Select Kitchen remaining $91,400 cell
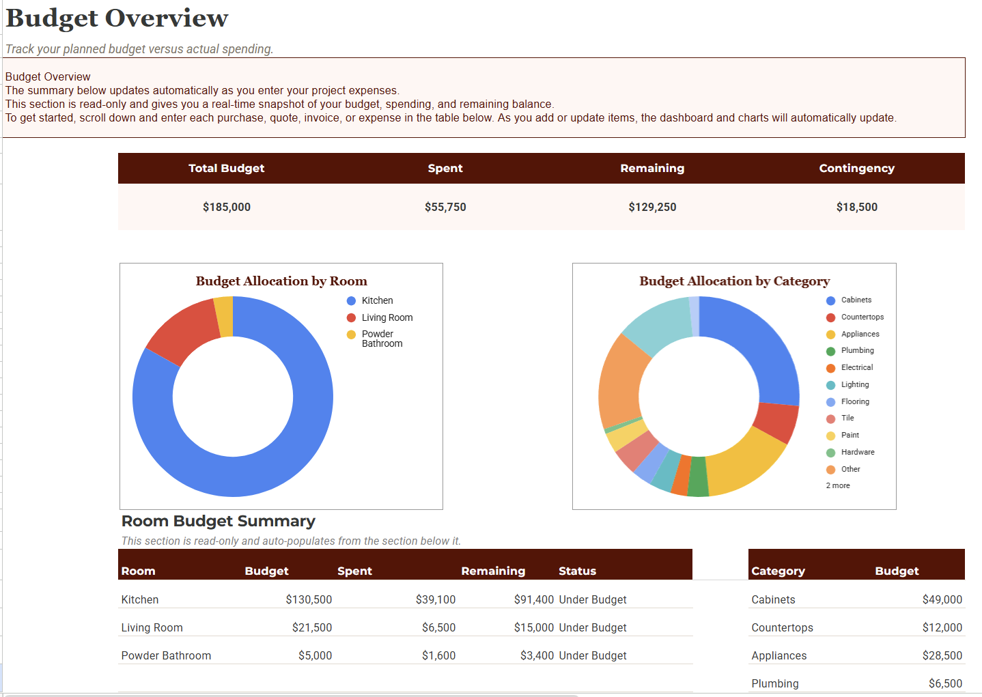Viewport: 982px width, 697px height. coord(534,599)
